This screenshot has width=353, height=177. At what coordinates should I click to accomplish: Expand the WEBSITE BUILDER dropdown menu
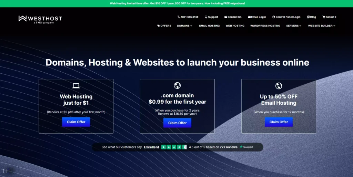click(x=322, y=25)
